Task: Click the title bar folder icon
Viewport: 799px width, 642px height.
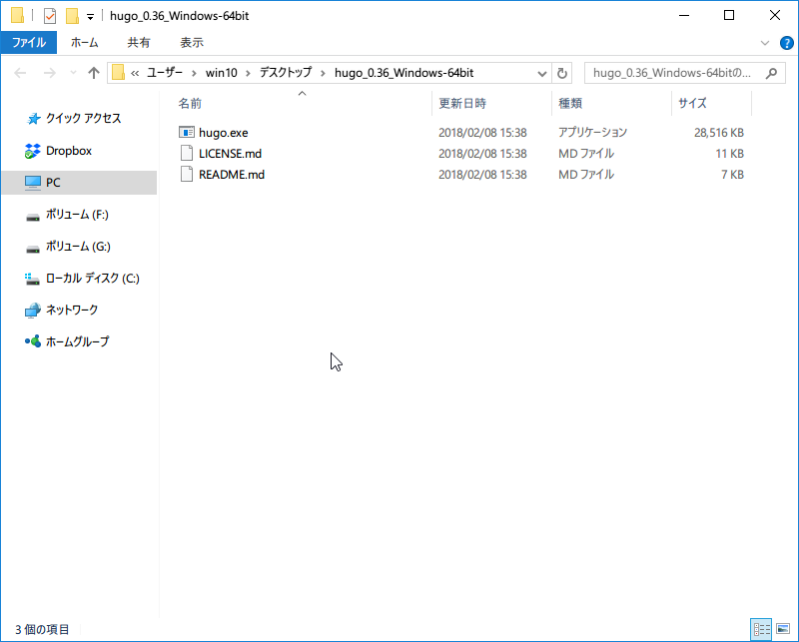Action: 17,16
